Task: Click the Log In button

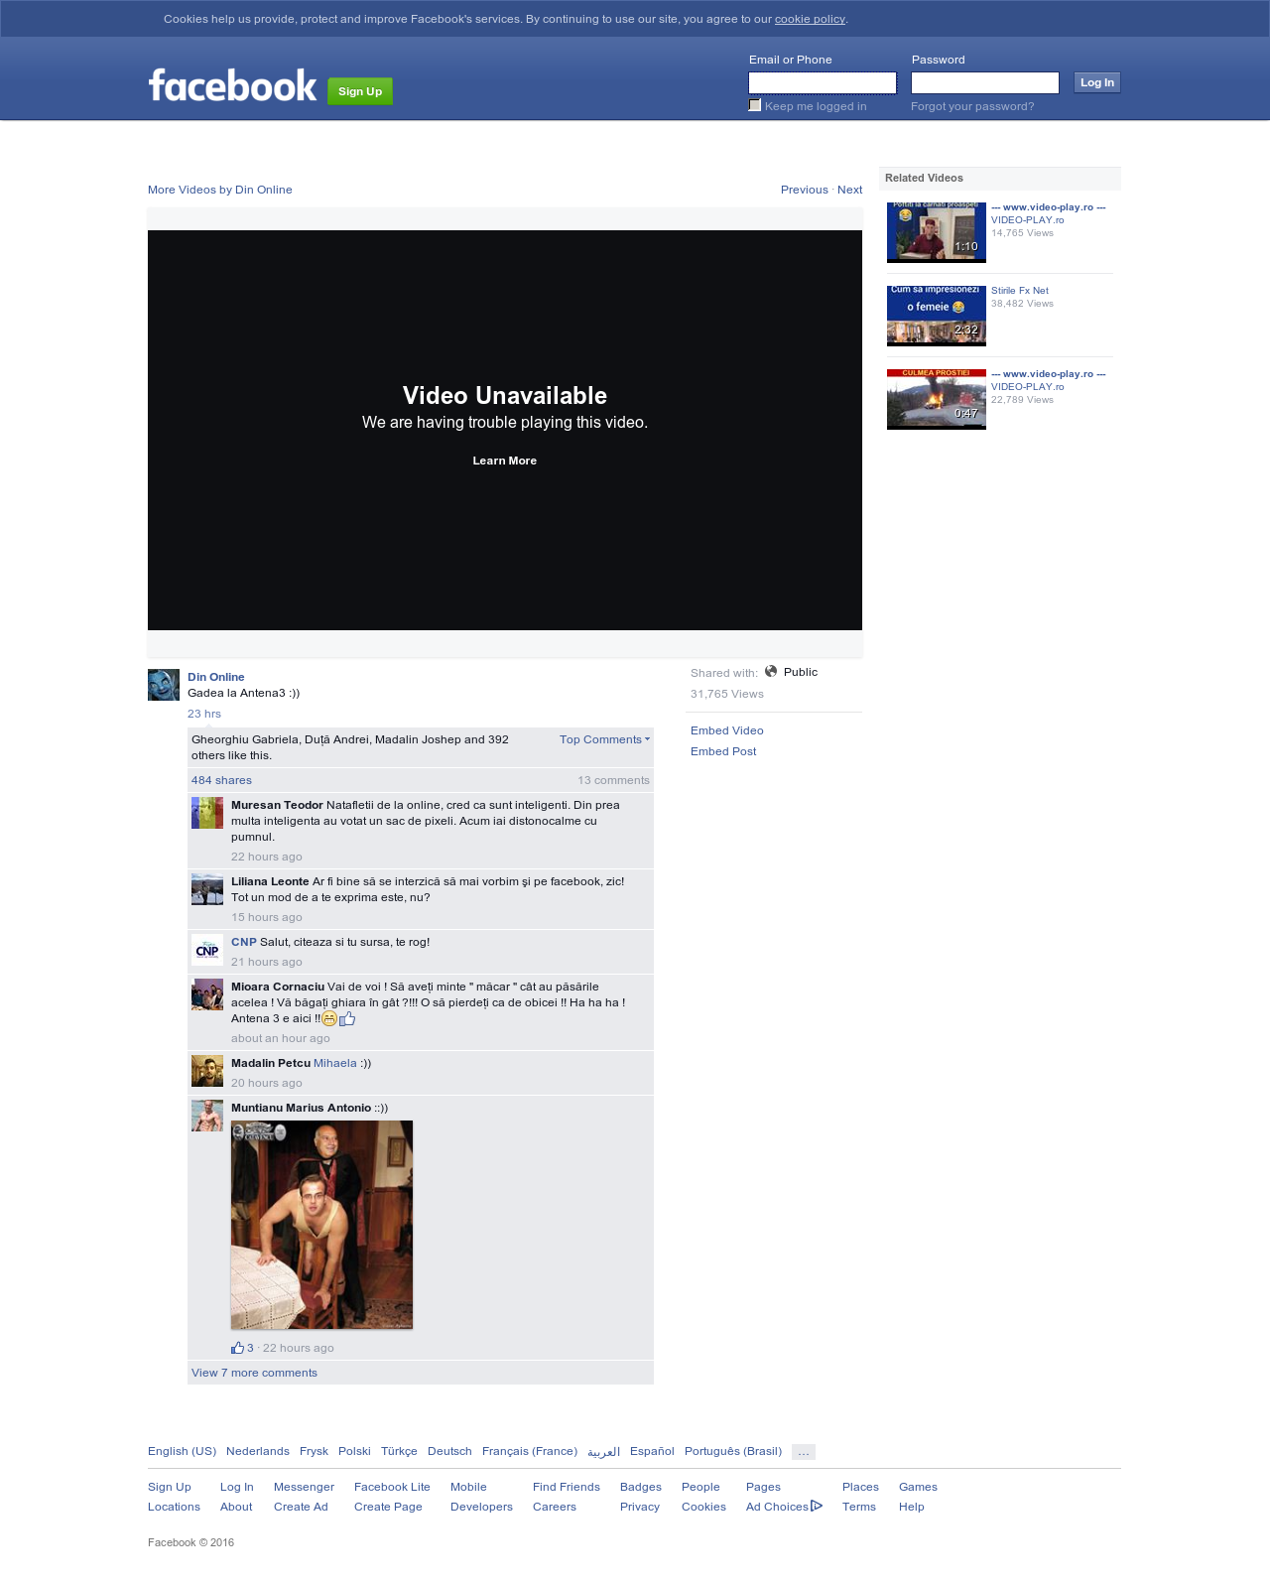Action: tap(1097, 82)
